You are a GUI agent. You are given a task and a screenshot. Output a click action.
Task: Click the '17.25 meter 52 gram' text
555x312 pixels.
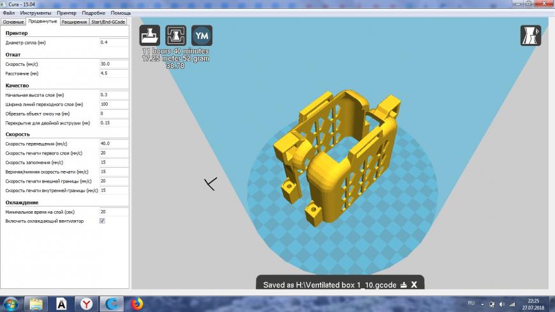click(175, 59)
